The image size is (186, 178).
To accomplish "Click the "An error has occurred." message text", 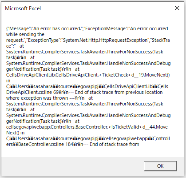I will pyautogui.click(x=58, y=28).
